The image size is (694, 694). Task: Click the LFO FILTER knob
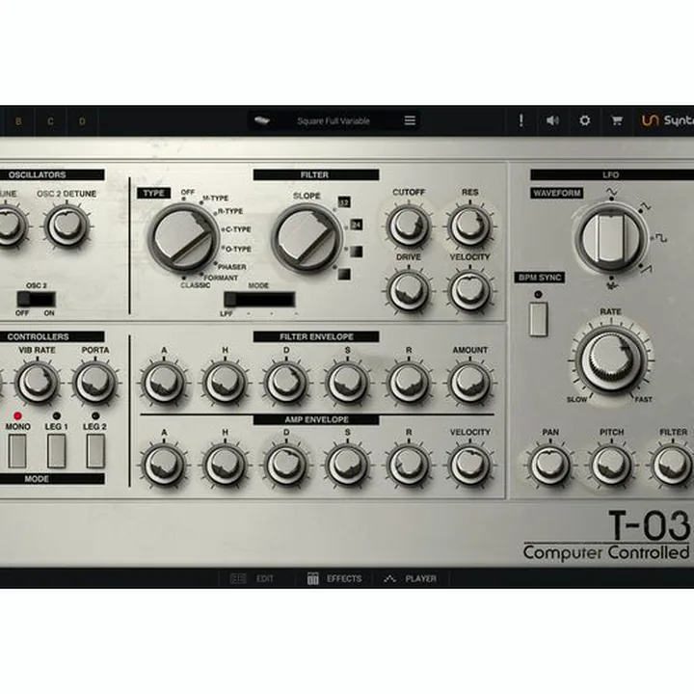coord(673,465)
